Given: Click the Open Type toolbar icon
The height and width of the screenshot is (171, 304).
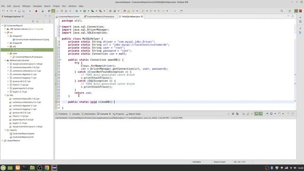Looking at the screenshot, I should [x=124, y=11].
